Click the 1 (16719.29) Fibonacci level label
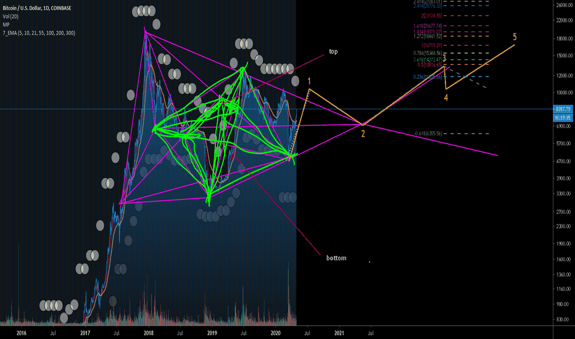Image resolution: width=575 pixels, height=339 pixels. [432, 46]
